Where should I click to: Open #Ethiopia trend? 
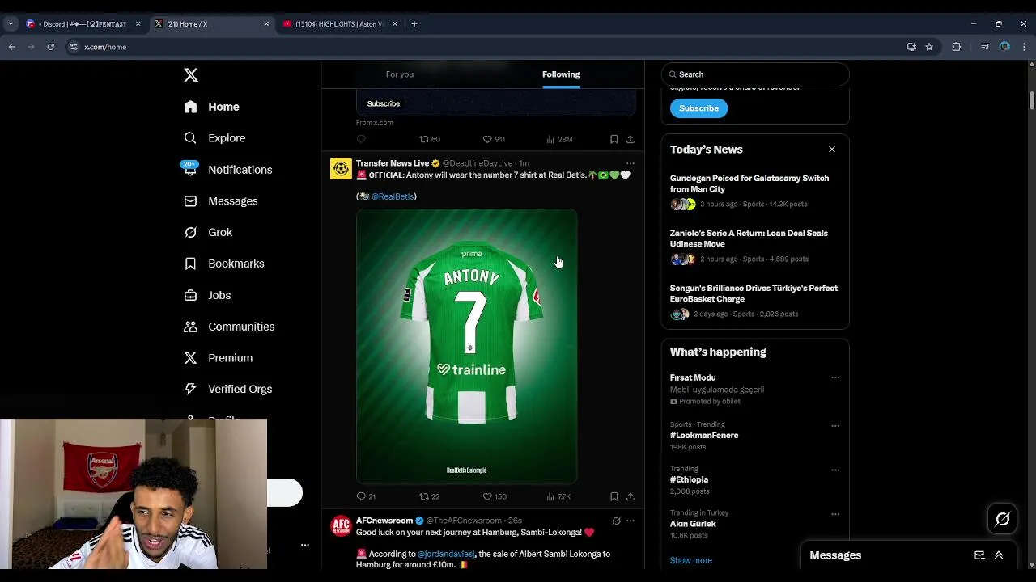point(689,480)
